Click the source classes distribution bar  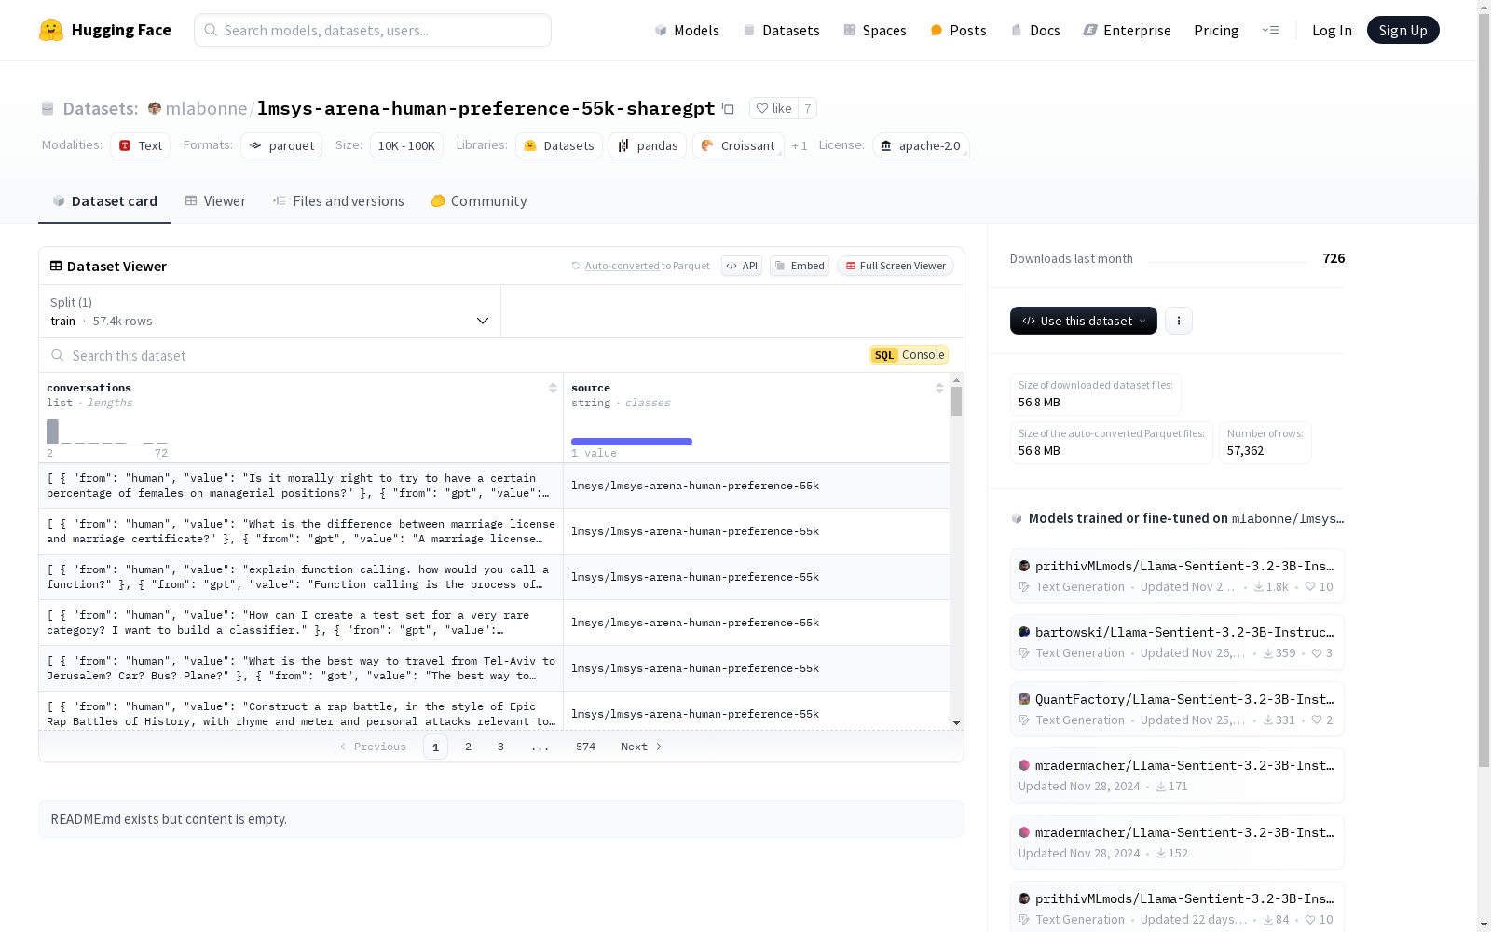[x=632, y=442]
